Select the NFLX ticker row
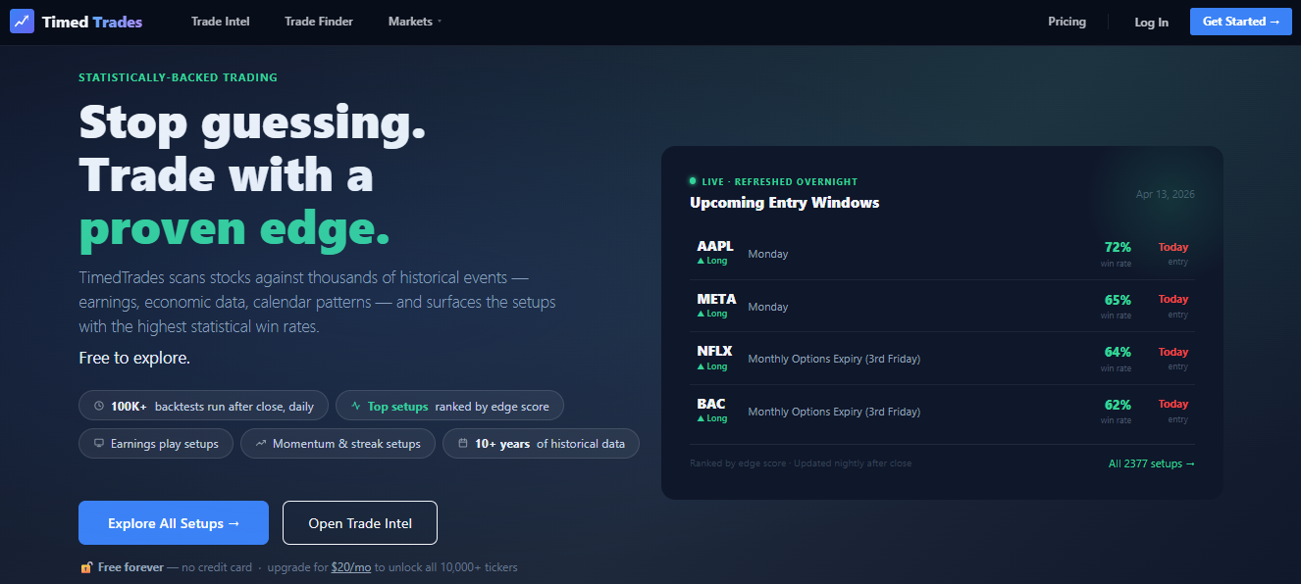1301x584 pixels. click(942, 359)
